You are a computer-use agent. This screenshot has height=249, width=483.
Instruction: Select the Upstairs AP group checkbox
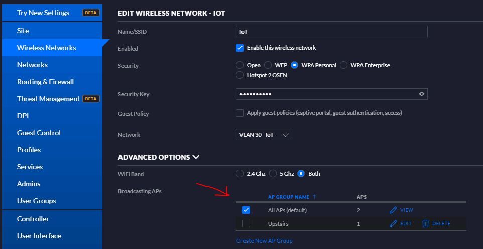pyautogui.click(x=246, y=224)
